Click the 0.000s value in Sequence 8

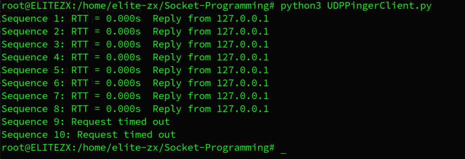(x=124, y=109)
